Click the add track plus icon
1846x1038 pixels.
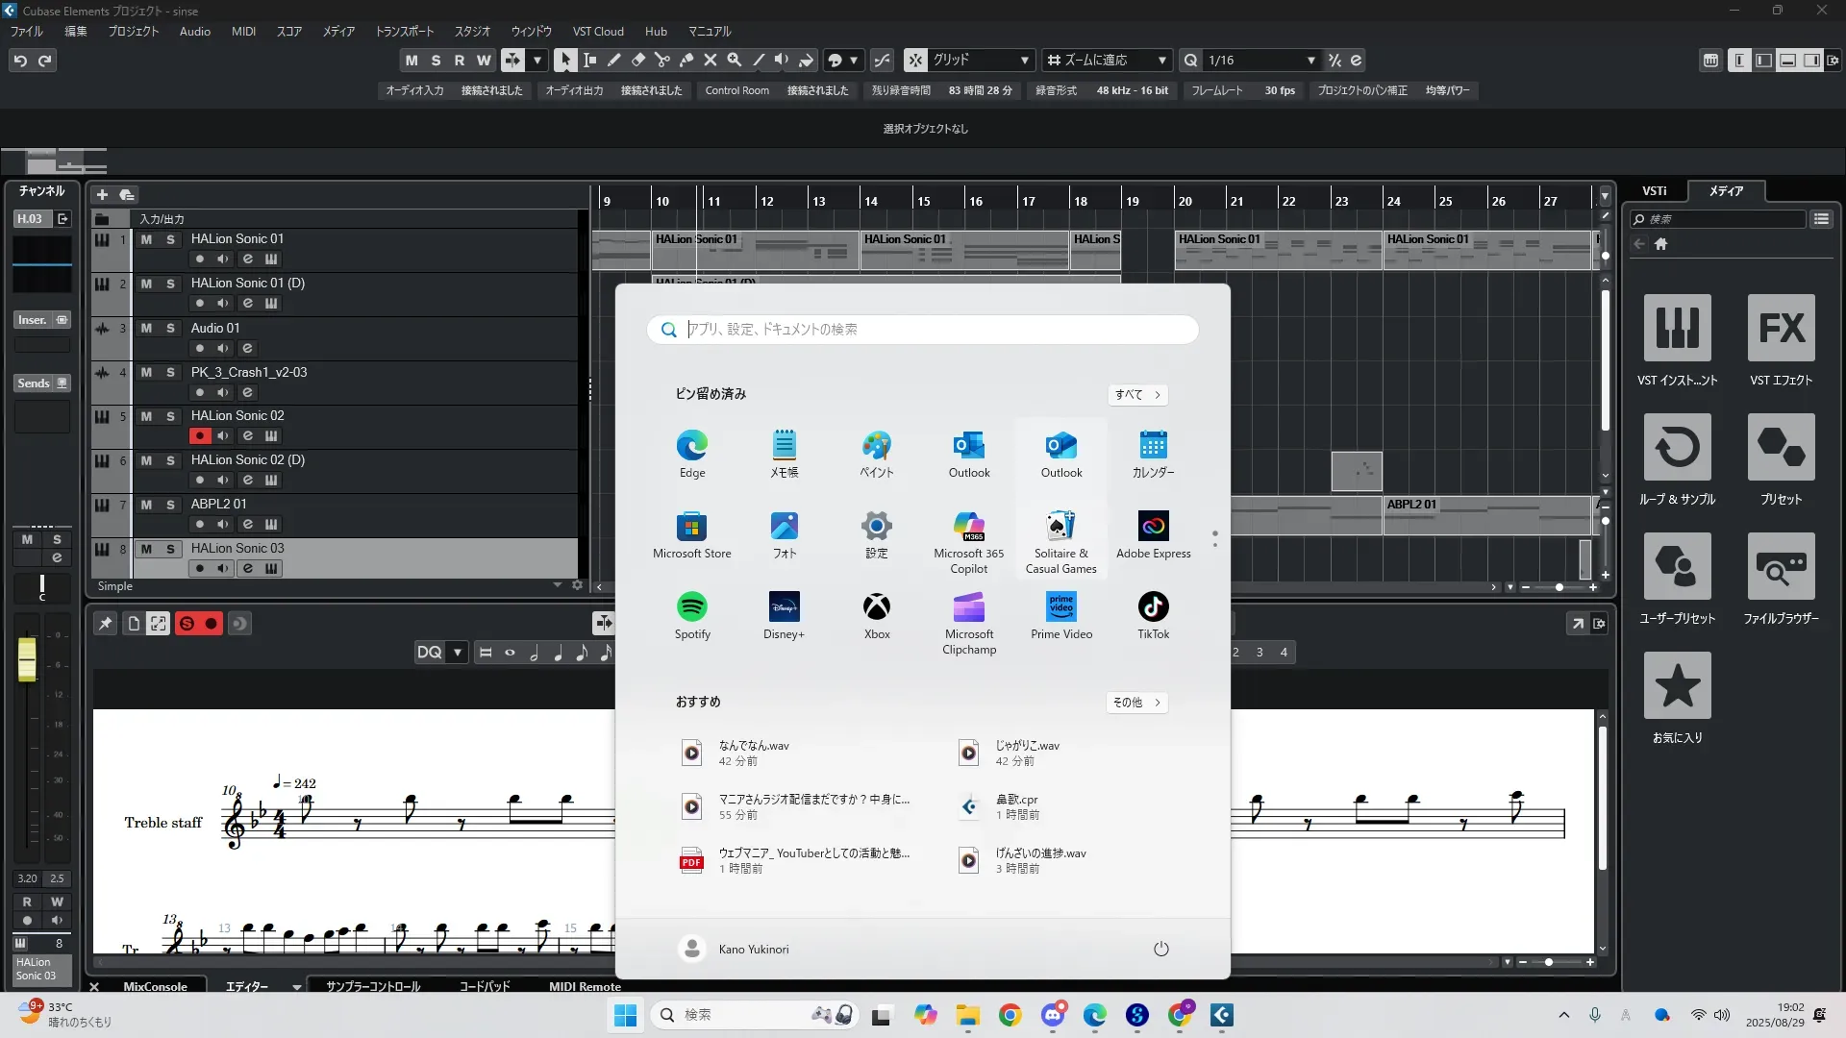[x=102, y=194]
